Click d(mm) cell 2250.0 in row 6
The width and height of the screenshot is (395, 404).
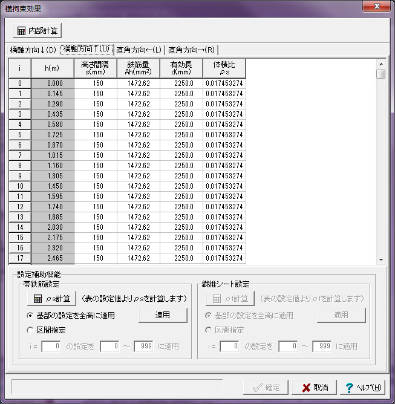pos(181,145)
